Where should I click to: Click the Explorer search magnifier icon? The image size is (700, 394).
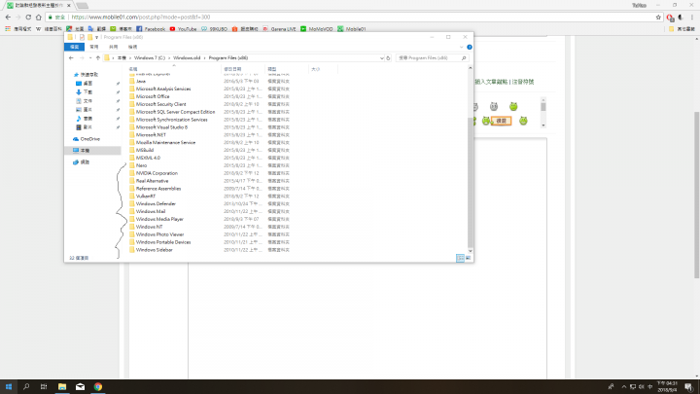464,58
